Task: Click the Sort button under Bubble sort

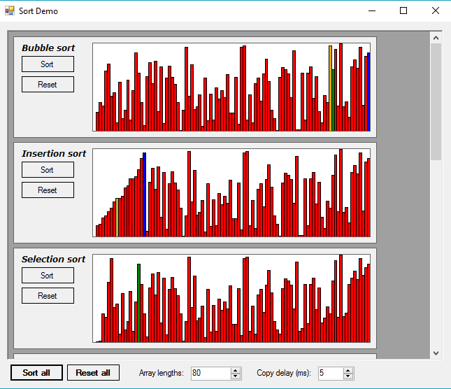Action: pyautogui.click(x=48, y=64)
